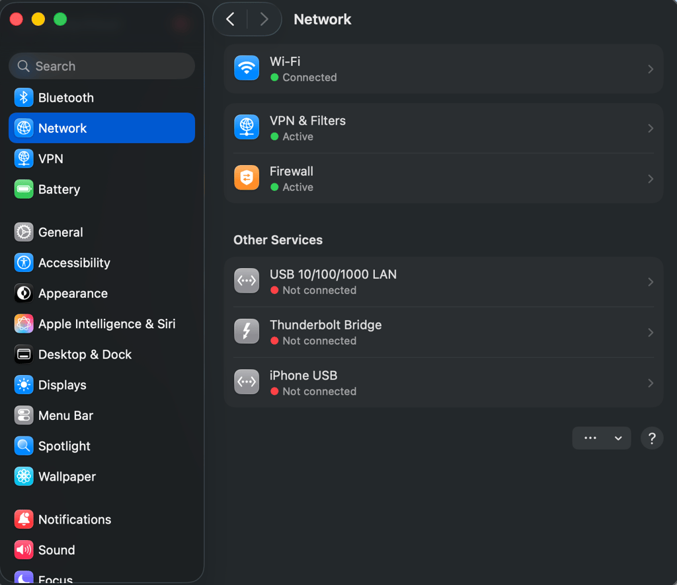Click the VPN & Filters Active status
Viewport: 677px width, 585px height.
(x=298, y=137)
